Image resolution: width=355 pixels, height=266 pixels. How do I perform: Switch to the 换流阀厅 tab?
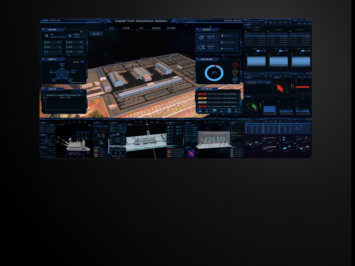pos(156,28)
